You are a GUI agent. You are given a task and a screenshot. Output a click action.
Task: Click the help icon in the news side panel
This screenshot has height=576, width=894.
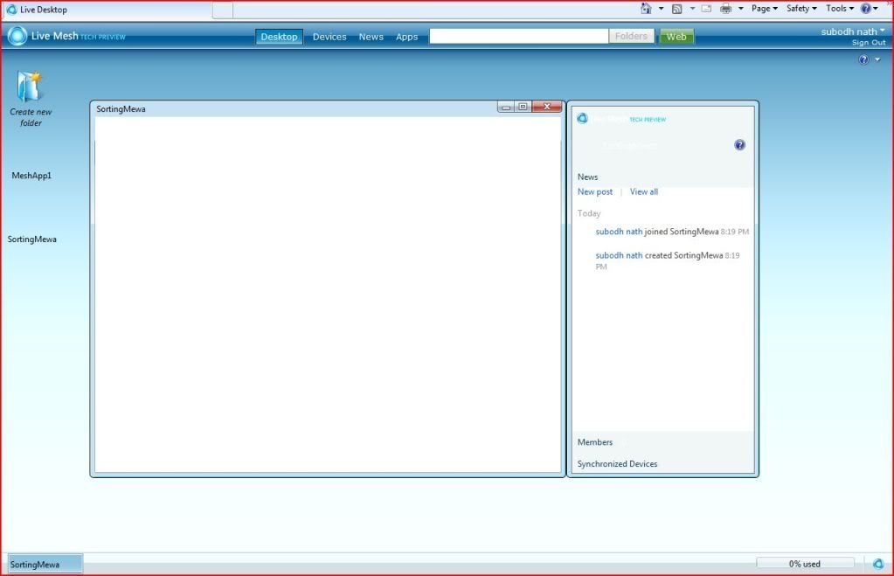click(x=739, y=145)
